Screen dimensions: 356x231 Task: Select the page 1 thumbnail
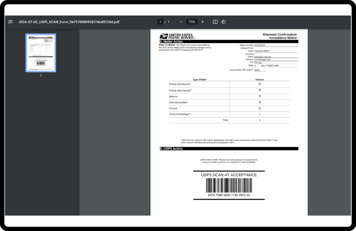[41, 52]
